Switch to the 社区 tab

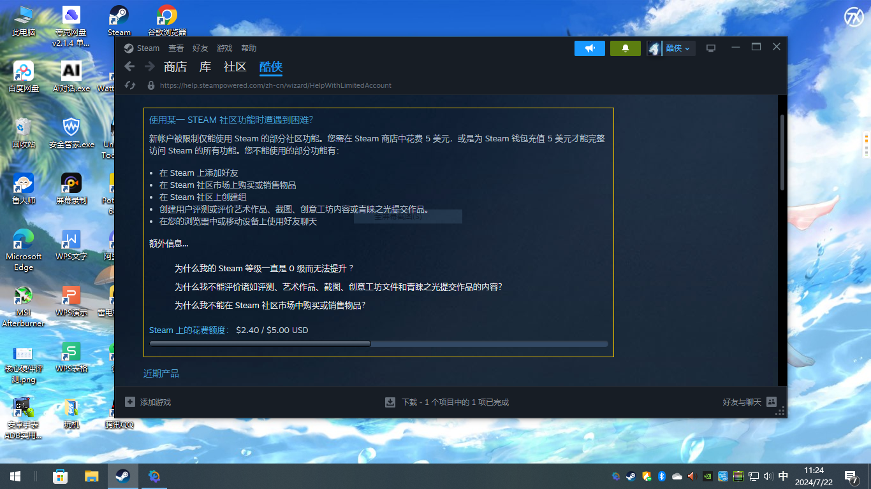click(235, 67)
